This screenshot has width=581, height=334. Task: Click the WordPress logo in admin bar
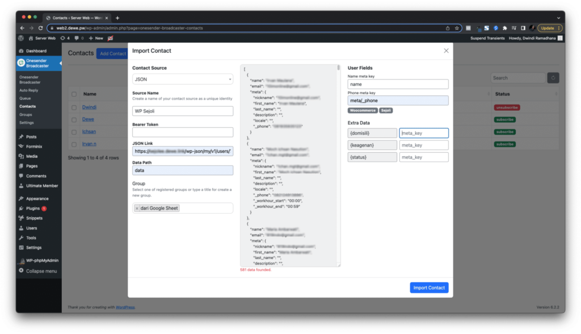tap(21, 38)
